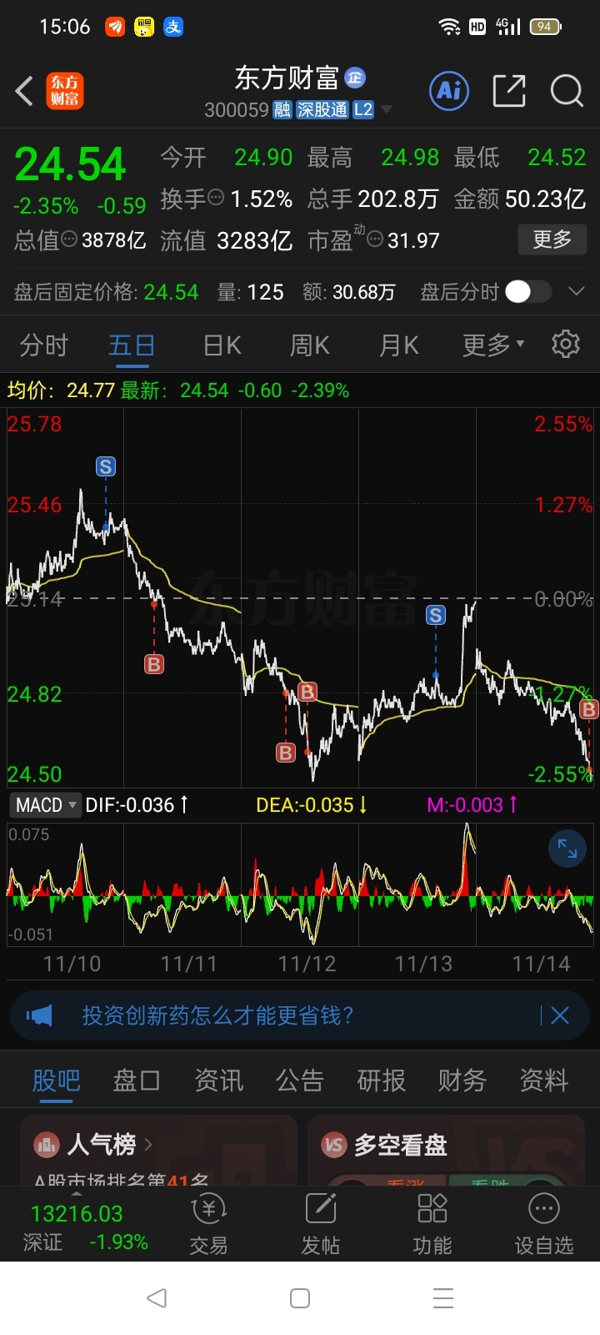Close the promotion banner
This screenshot has height=1335, width=600.
tap(560, 1015)
